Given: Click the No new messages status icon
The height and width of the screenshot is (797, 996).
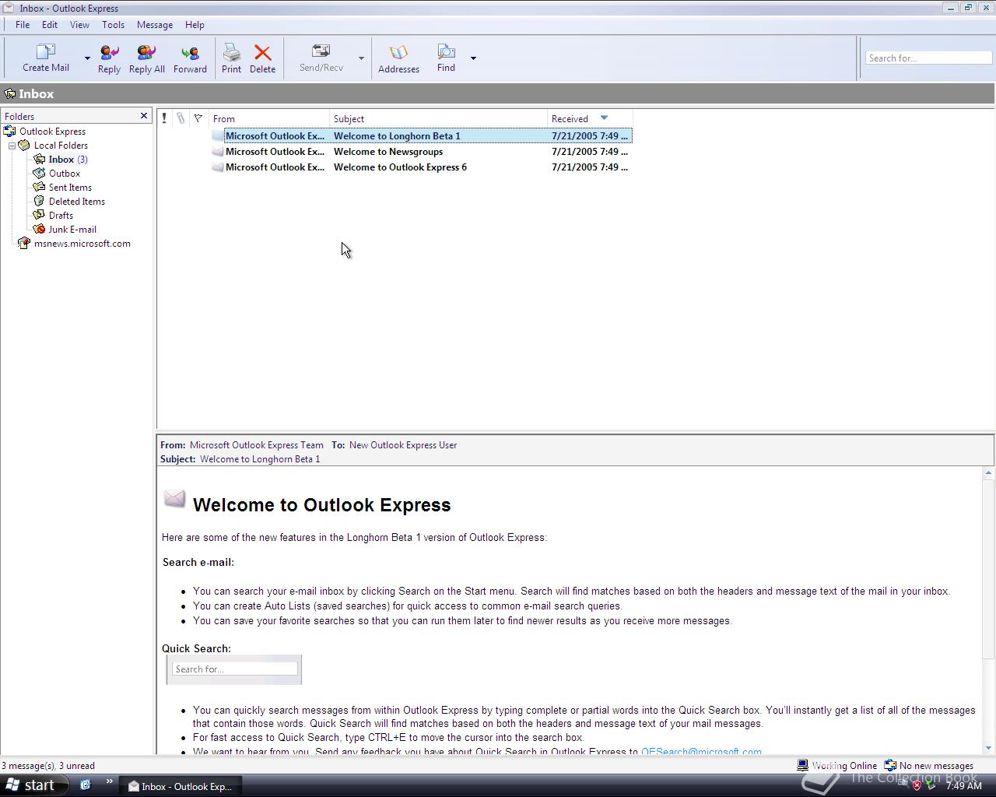Looking at the screenshot, I should [x=890, y=766].
